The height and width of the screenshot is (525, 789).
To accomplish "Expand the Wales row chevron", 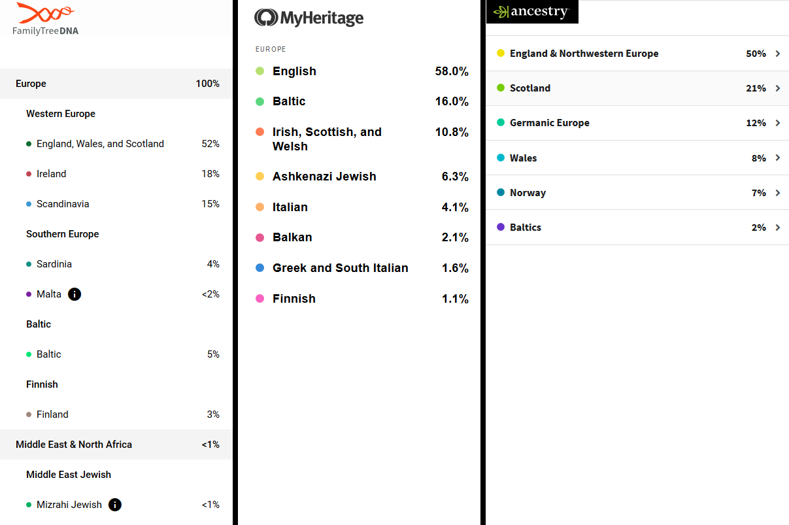I will click(x=778, y=158).
